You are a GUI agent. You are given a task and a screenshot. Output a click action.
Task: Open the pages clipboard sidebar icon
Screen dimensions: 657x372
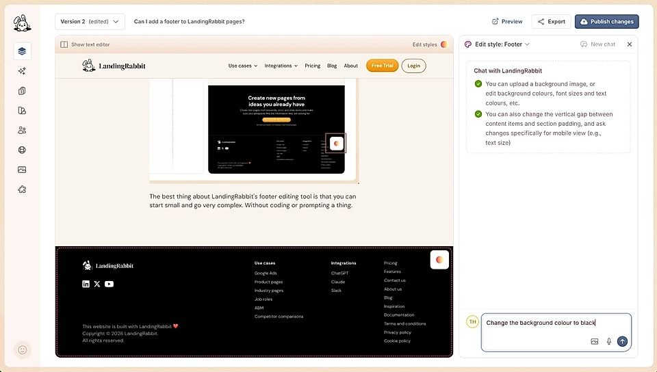click(x=22, y=91)
